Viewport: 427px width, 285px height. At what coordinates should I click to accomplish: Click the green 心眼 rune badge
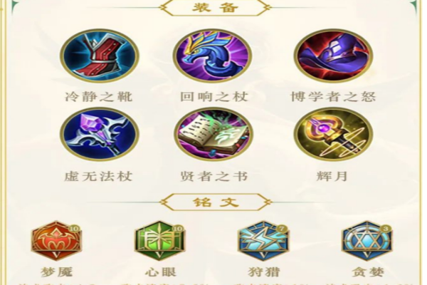coord(160,241)
